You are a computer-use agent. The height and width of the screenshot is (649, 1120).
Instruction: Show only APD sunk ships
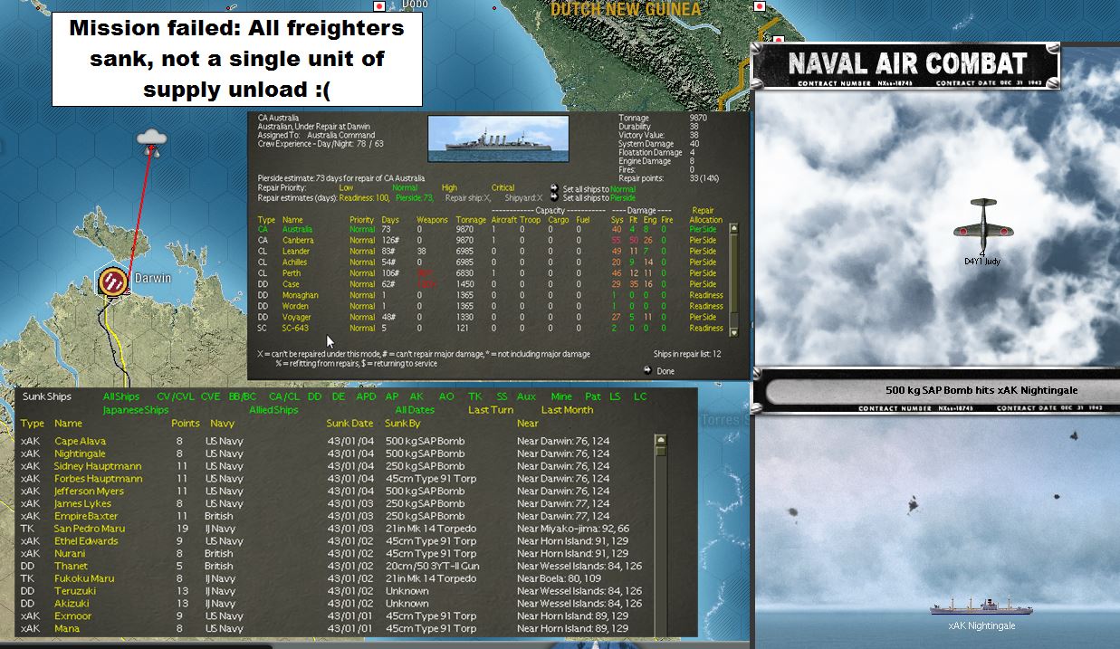pyautogui.click(x=367, y=397)
